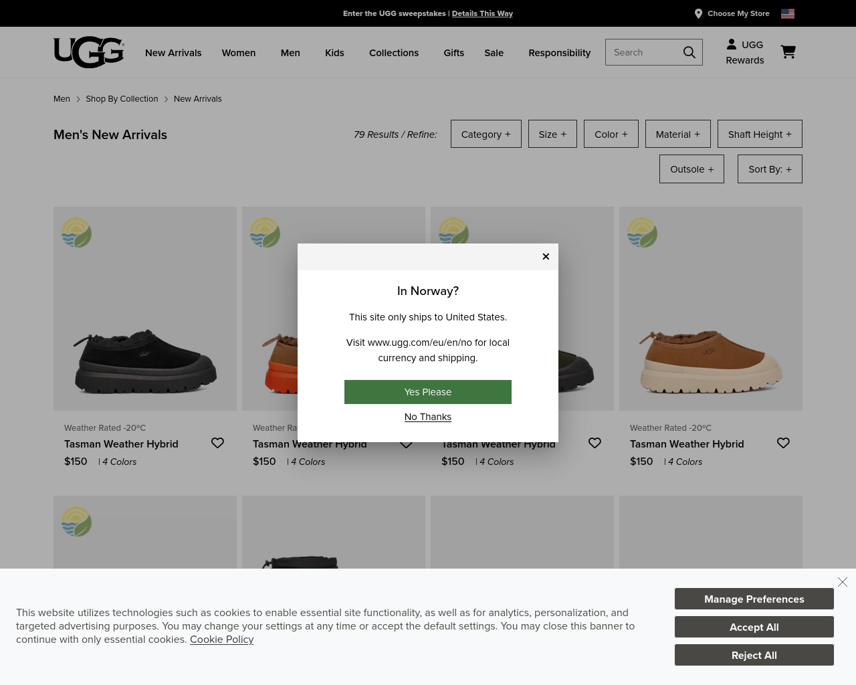Expand the Outsole filter
The height and width of the screenshot is (685, 856).
pos(691,169)
